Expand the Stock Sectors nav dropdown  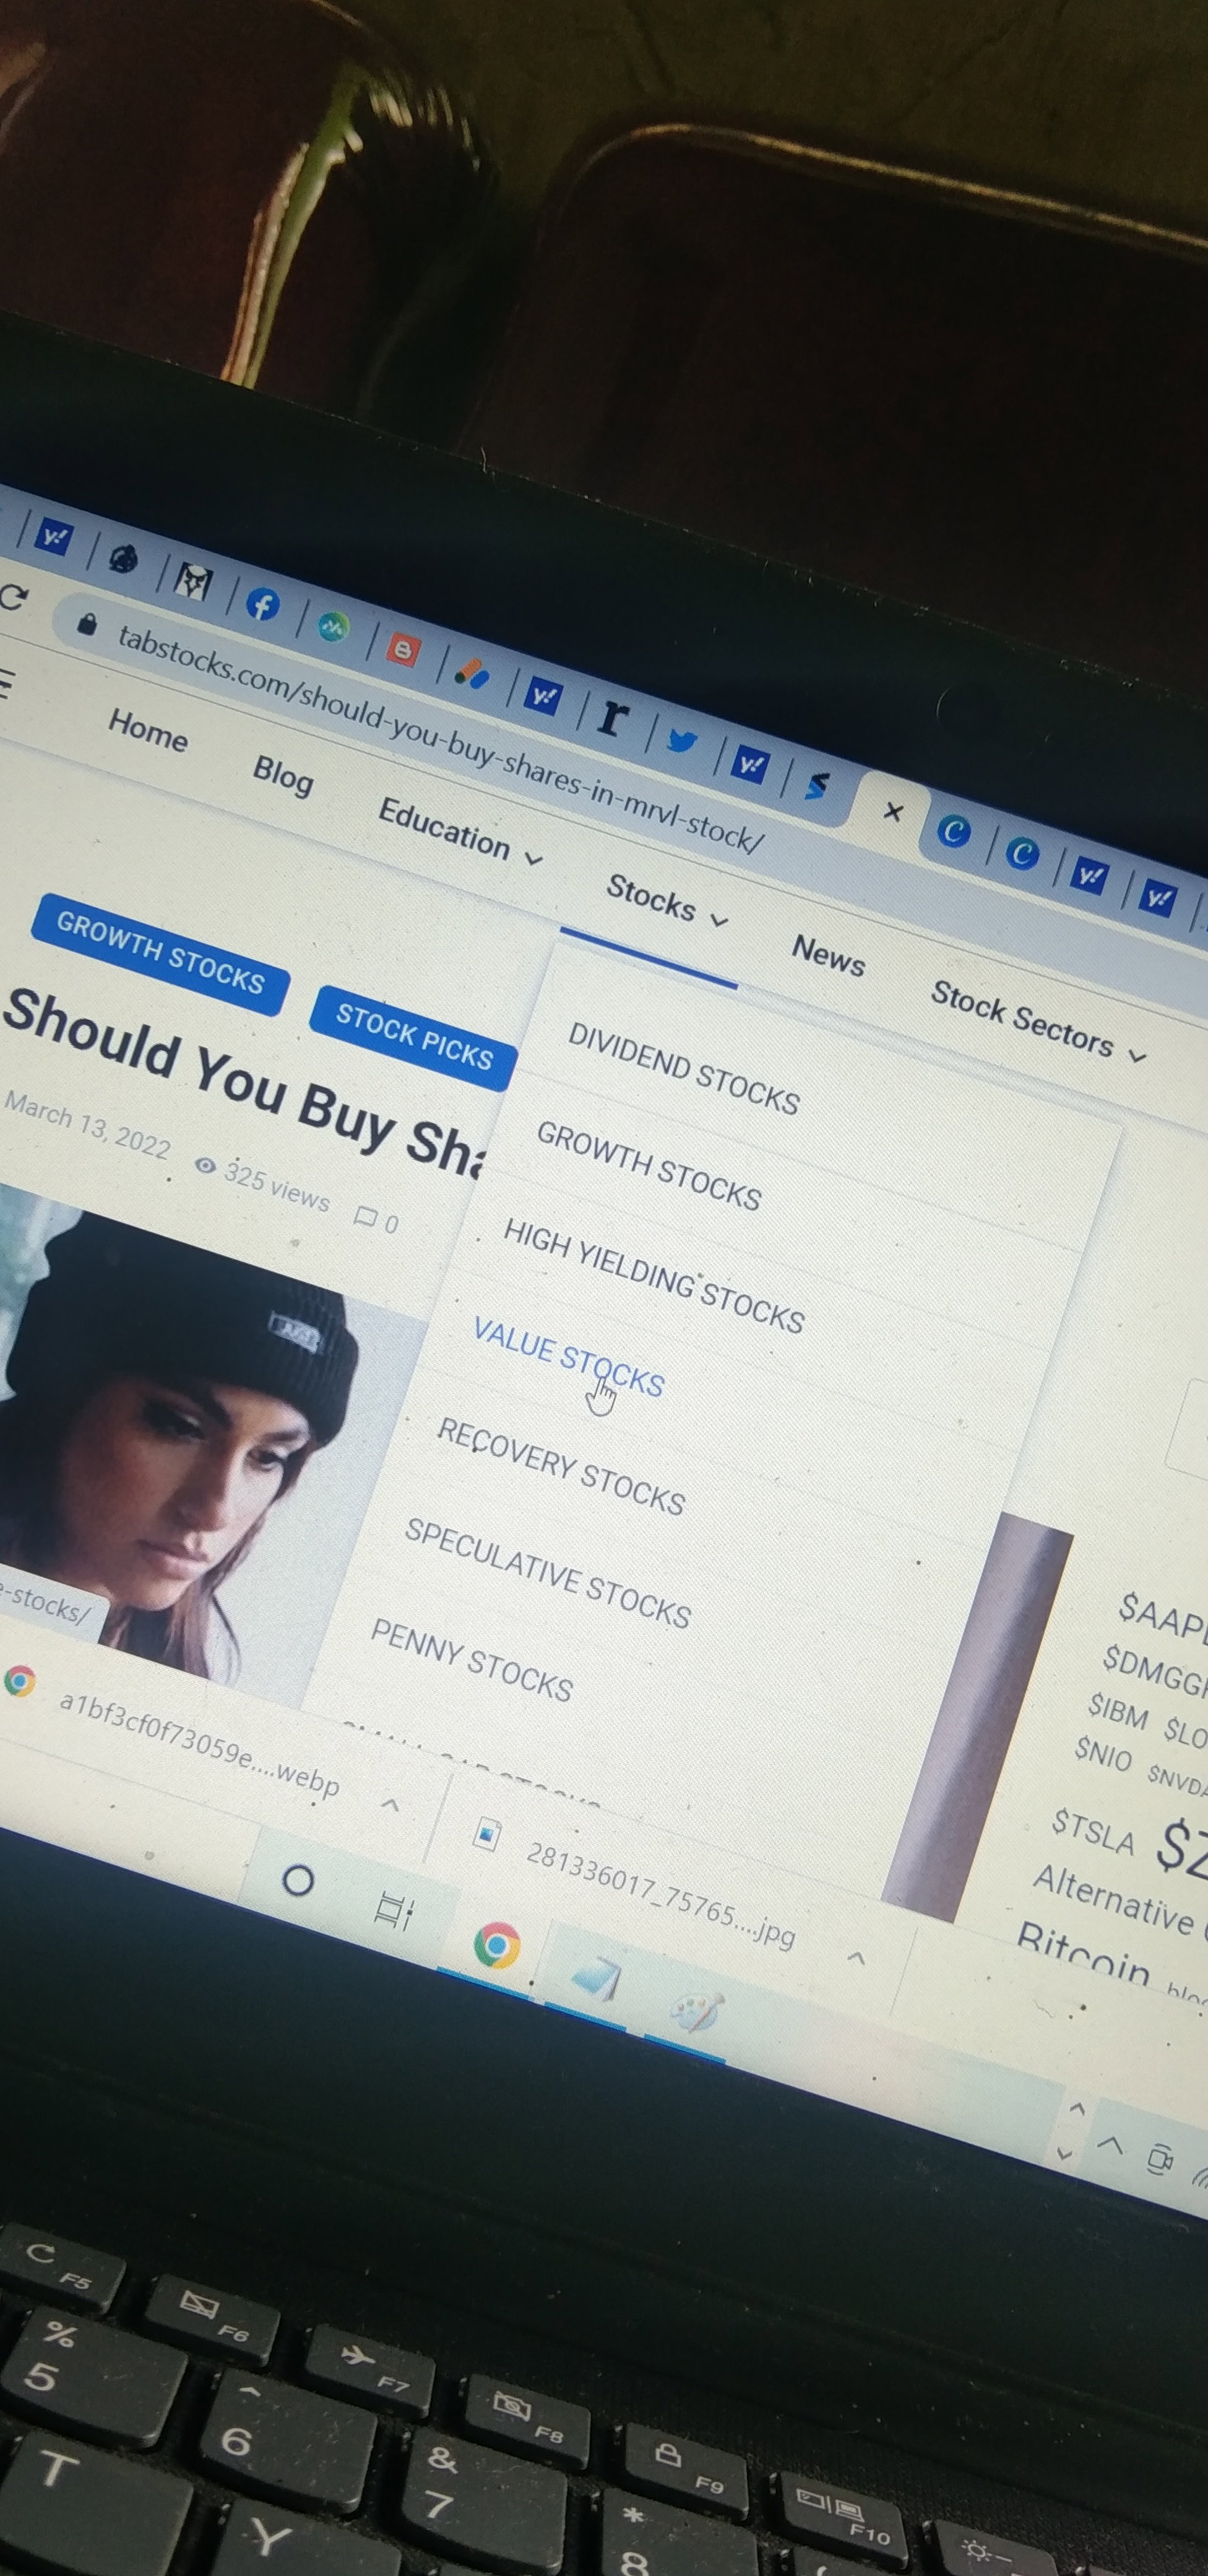[1038, 1023]
